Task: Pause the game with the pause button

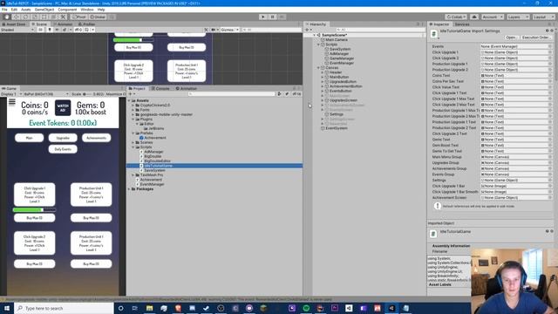Action: point(272,17)
